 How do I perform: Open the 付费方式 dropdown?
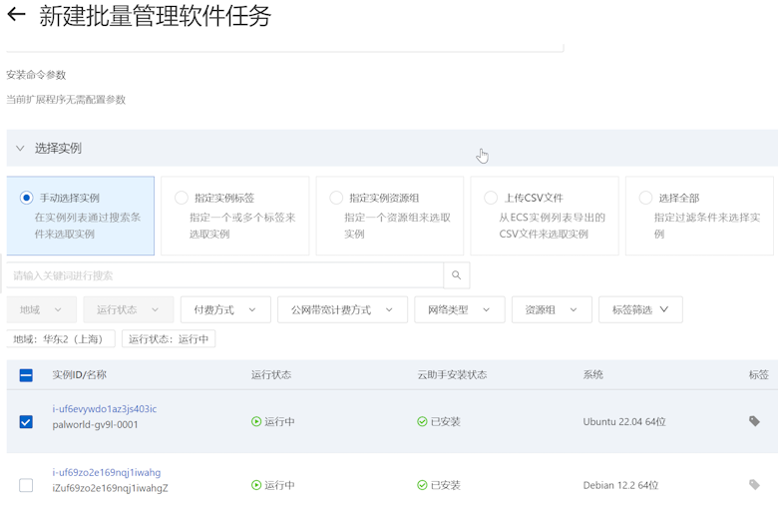click(225, 309)
